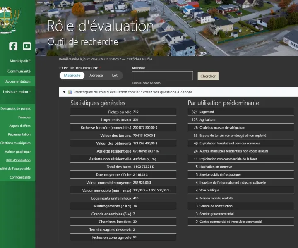Select the Assiette non résidentielle row
This screenshot has height=248, width=298.
[123, 159]
